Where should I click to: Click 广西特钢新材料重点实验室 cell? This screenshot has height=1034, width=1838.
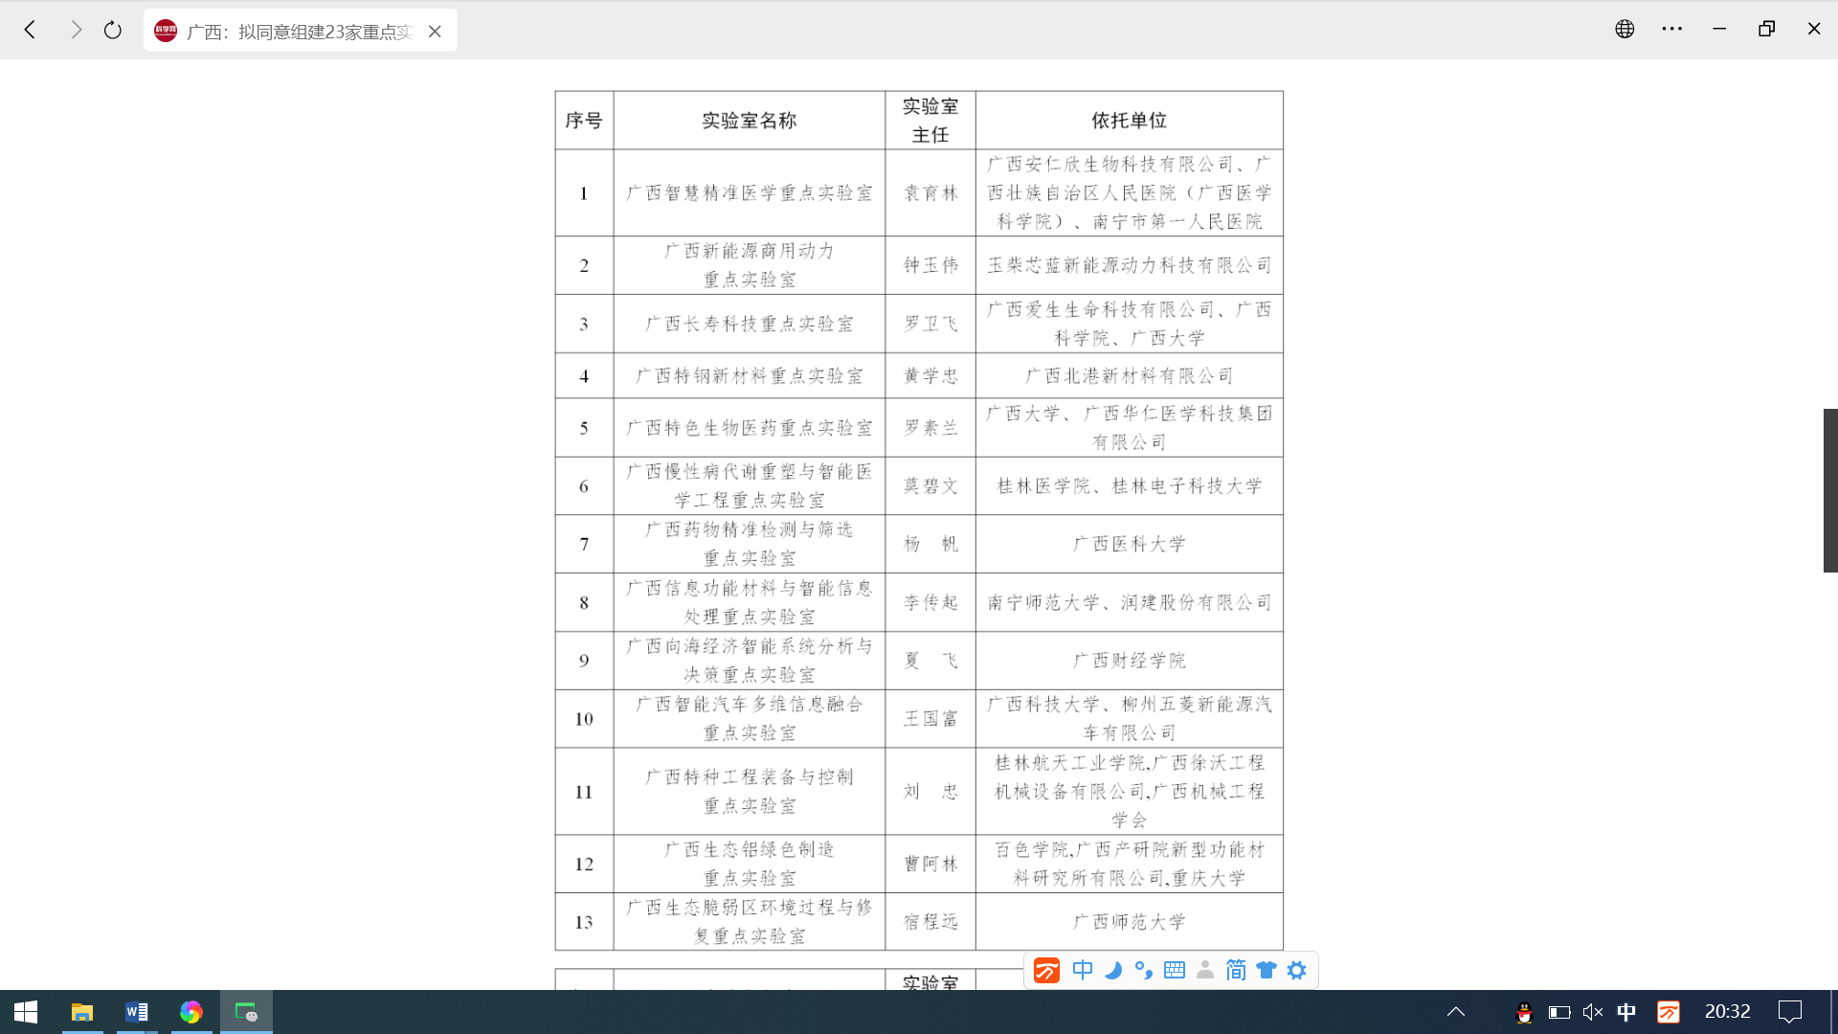point(750,376)
